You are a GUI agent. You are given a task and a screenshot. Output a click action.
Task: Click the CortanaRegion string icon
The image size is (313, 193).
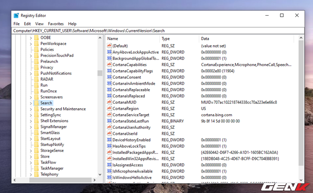coord(109,108)
